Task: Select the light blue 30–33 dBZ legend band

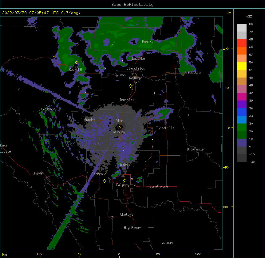Action: tap(242, 120)
